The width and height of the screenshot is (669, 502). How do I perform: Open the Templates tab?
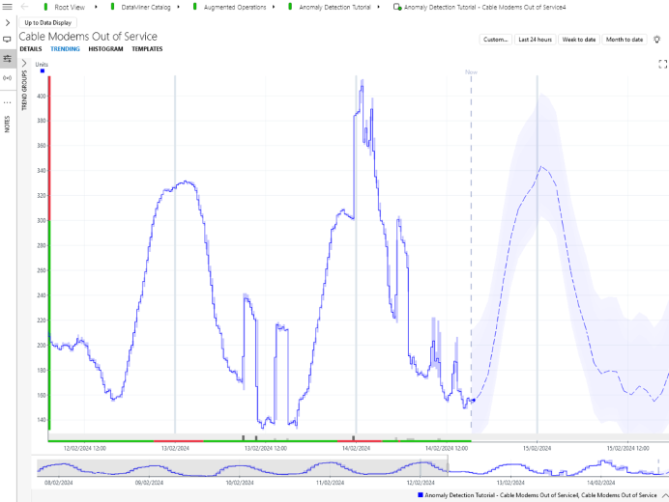coord(147,49)
